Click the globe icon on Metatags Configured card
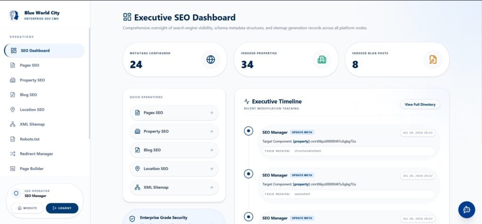This screenshot has width=482, height=224. point(211,60)
